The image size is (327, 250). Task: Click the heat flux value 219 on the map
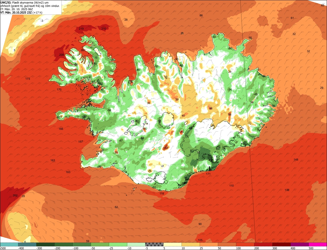coord(81,29)
